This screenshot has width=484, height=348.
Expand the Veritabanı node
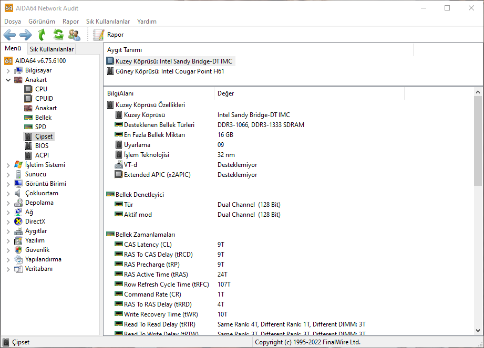[8, 269]
